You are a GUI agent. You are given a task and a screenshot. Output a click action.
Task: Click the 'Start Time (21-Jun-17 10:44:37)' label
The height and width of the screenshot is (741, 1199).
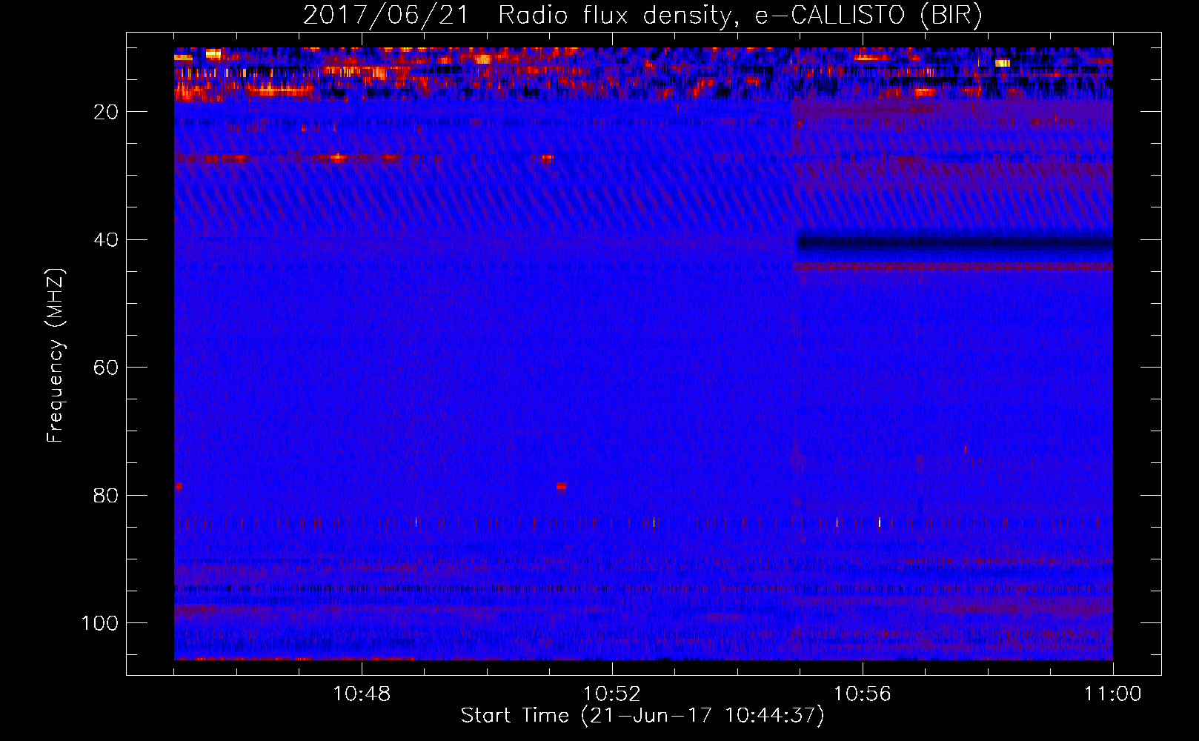point(642,716)
